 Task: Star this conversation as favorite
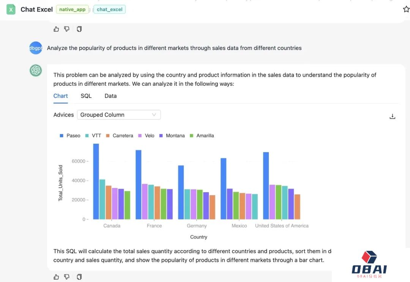(x=406, y=9)
